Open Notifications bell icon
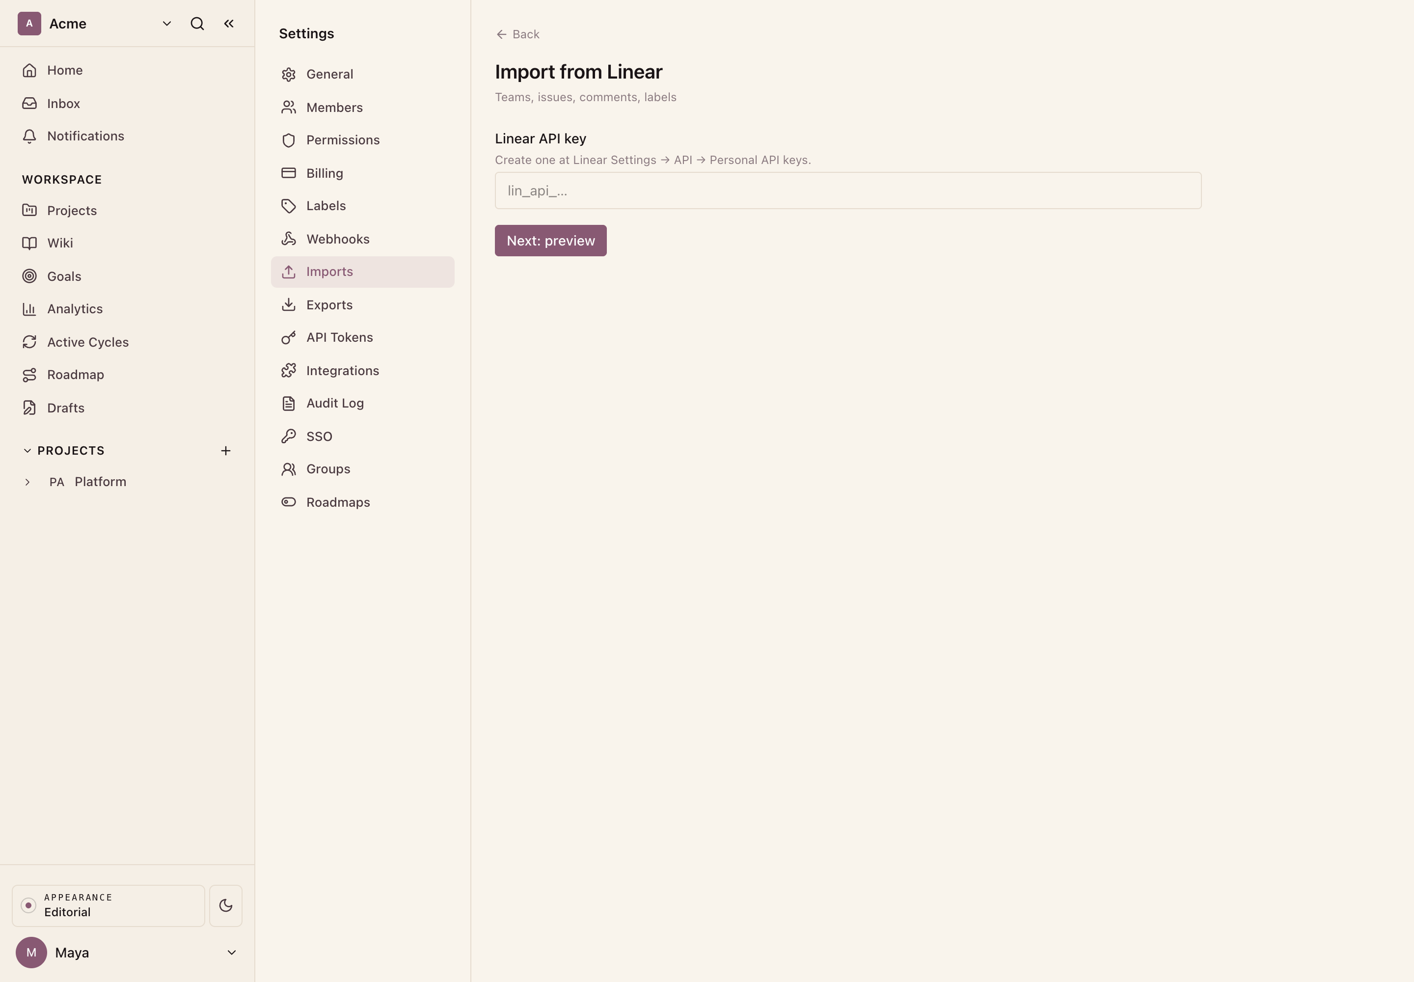The image size is (1414, 982). [x=29, y=136]
